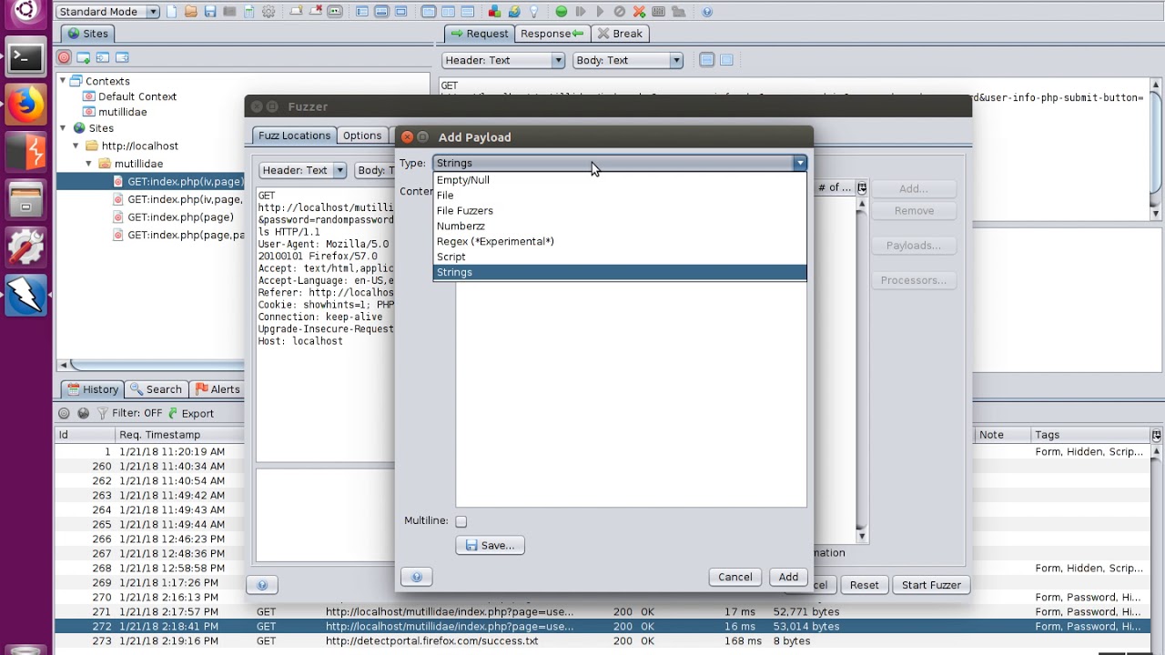Click the Tags column header

(1090, 435)
